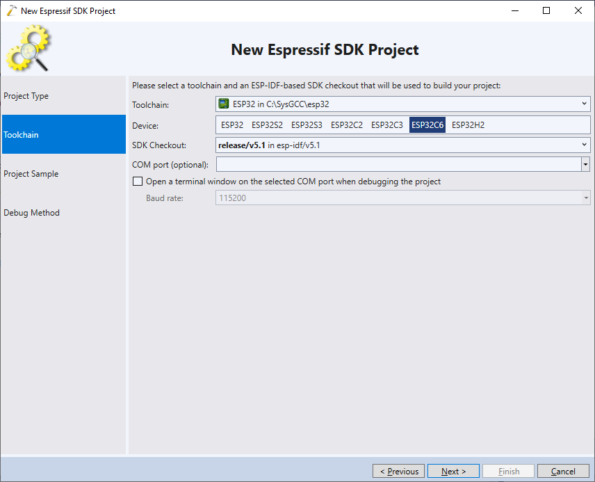Click the 'SDK Checkout:' label
This screenshot has width=595, height=482.
(159, 145)
